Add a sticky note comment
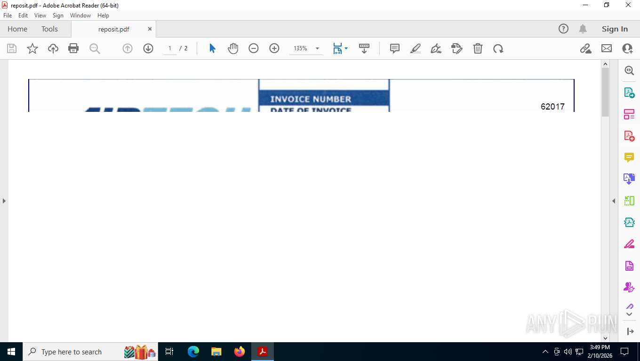This screenshot has width=640, height=361. click(x=395, y=48)
